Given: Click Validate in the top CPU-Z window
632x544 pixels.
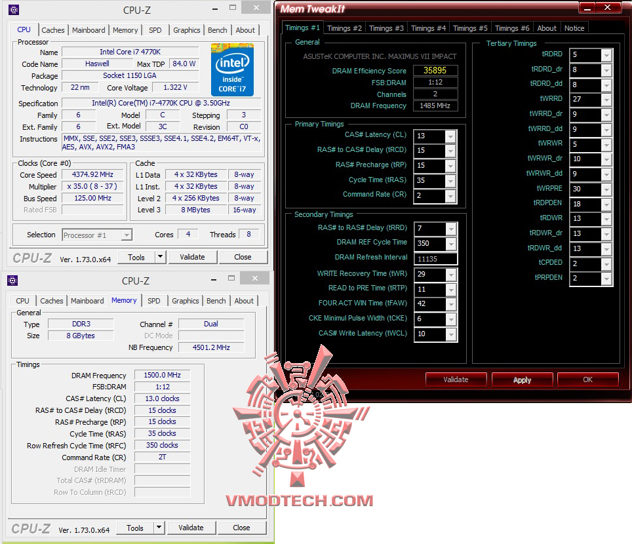Looking at the screenshot, I should [x=192, y=257].
